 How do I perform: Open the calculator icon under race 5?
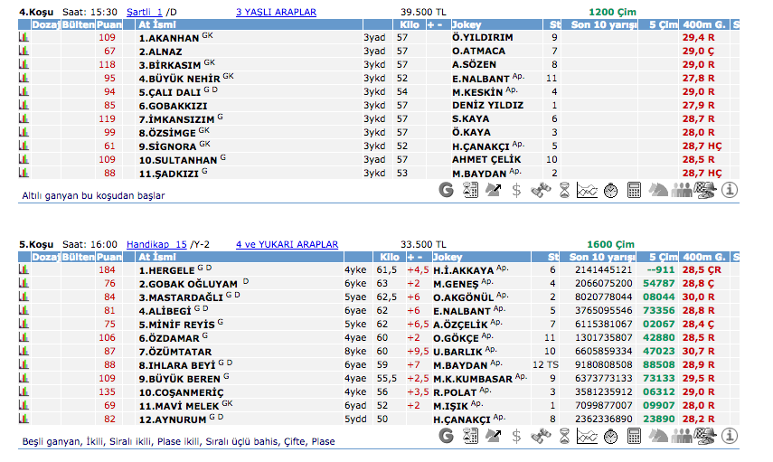tap(635, 436)
